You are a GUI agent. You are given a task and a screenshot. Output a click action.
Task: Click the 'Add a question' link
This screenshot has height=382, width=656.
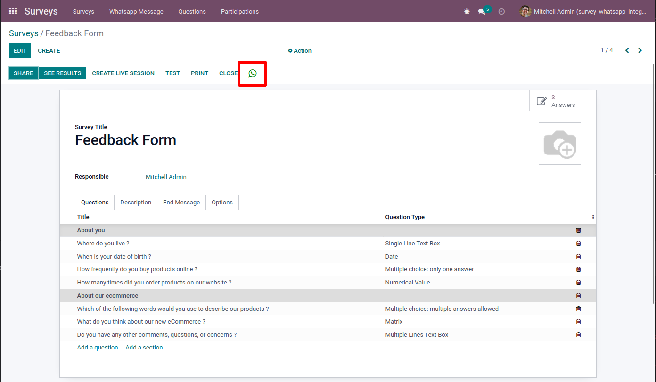(x=98, y=348)
